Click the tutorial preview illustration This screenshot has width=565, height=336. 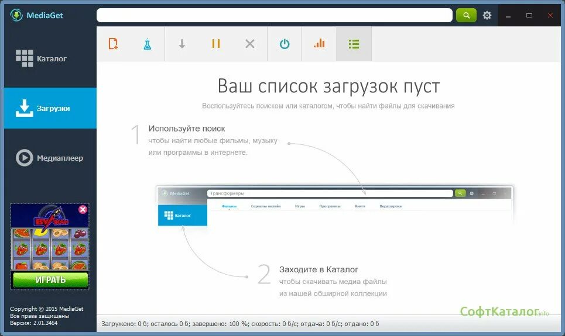coord(335,206)
